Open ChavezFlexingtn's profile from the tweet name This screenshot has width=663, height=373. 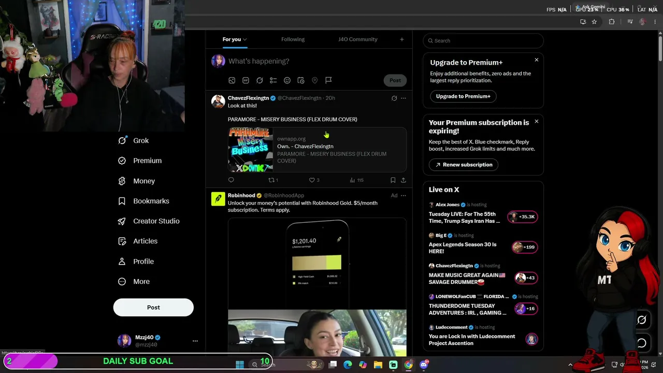[248, 98]
